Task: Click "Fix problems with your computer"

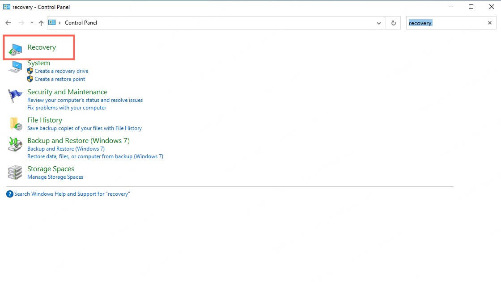Action: 66,107
